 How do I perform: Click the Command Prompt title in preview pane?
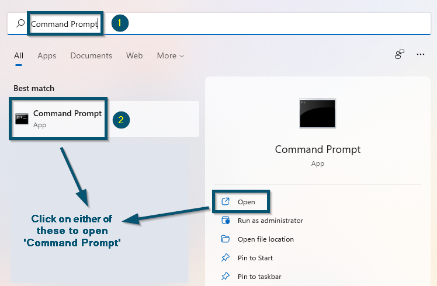318,149
